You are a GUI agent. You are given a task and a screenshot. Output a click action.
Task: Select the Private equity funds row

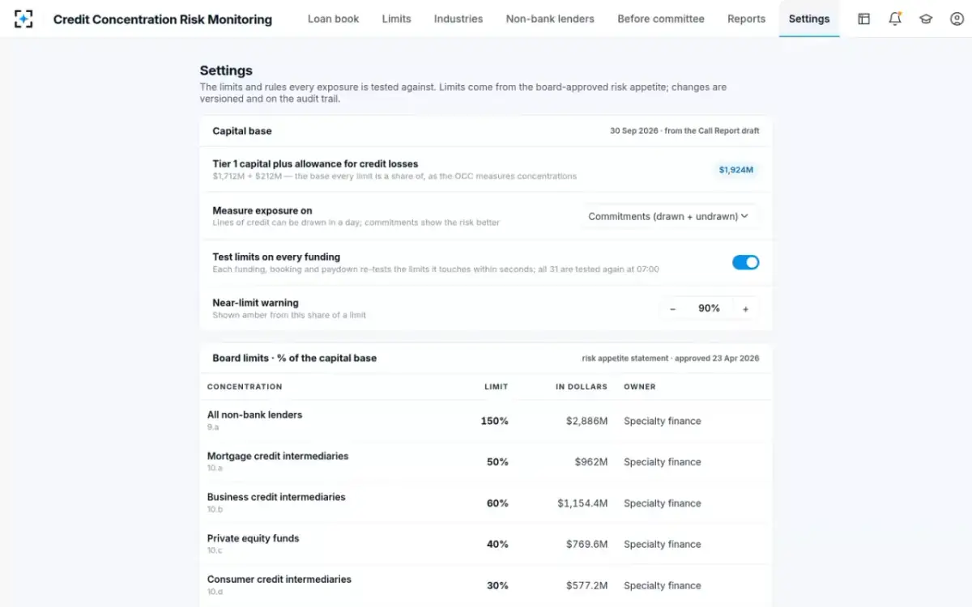486,545
